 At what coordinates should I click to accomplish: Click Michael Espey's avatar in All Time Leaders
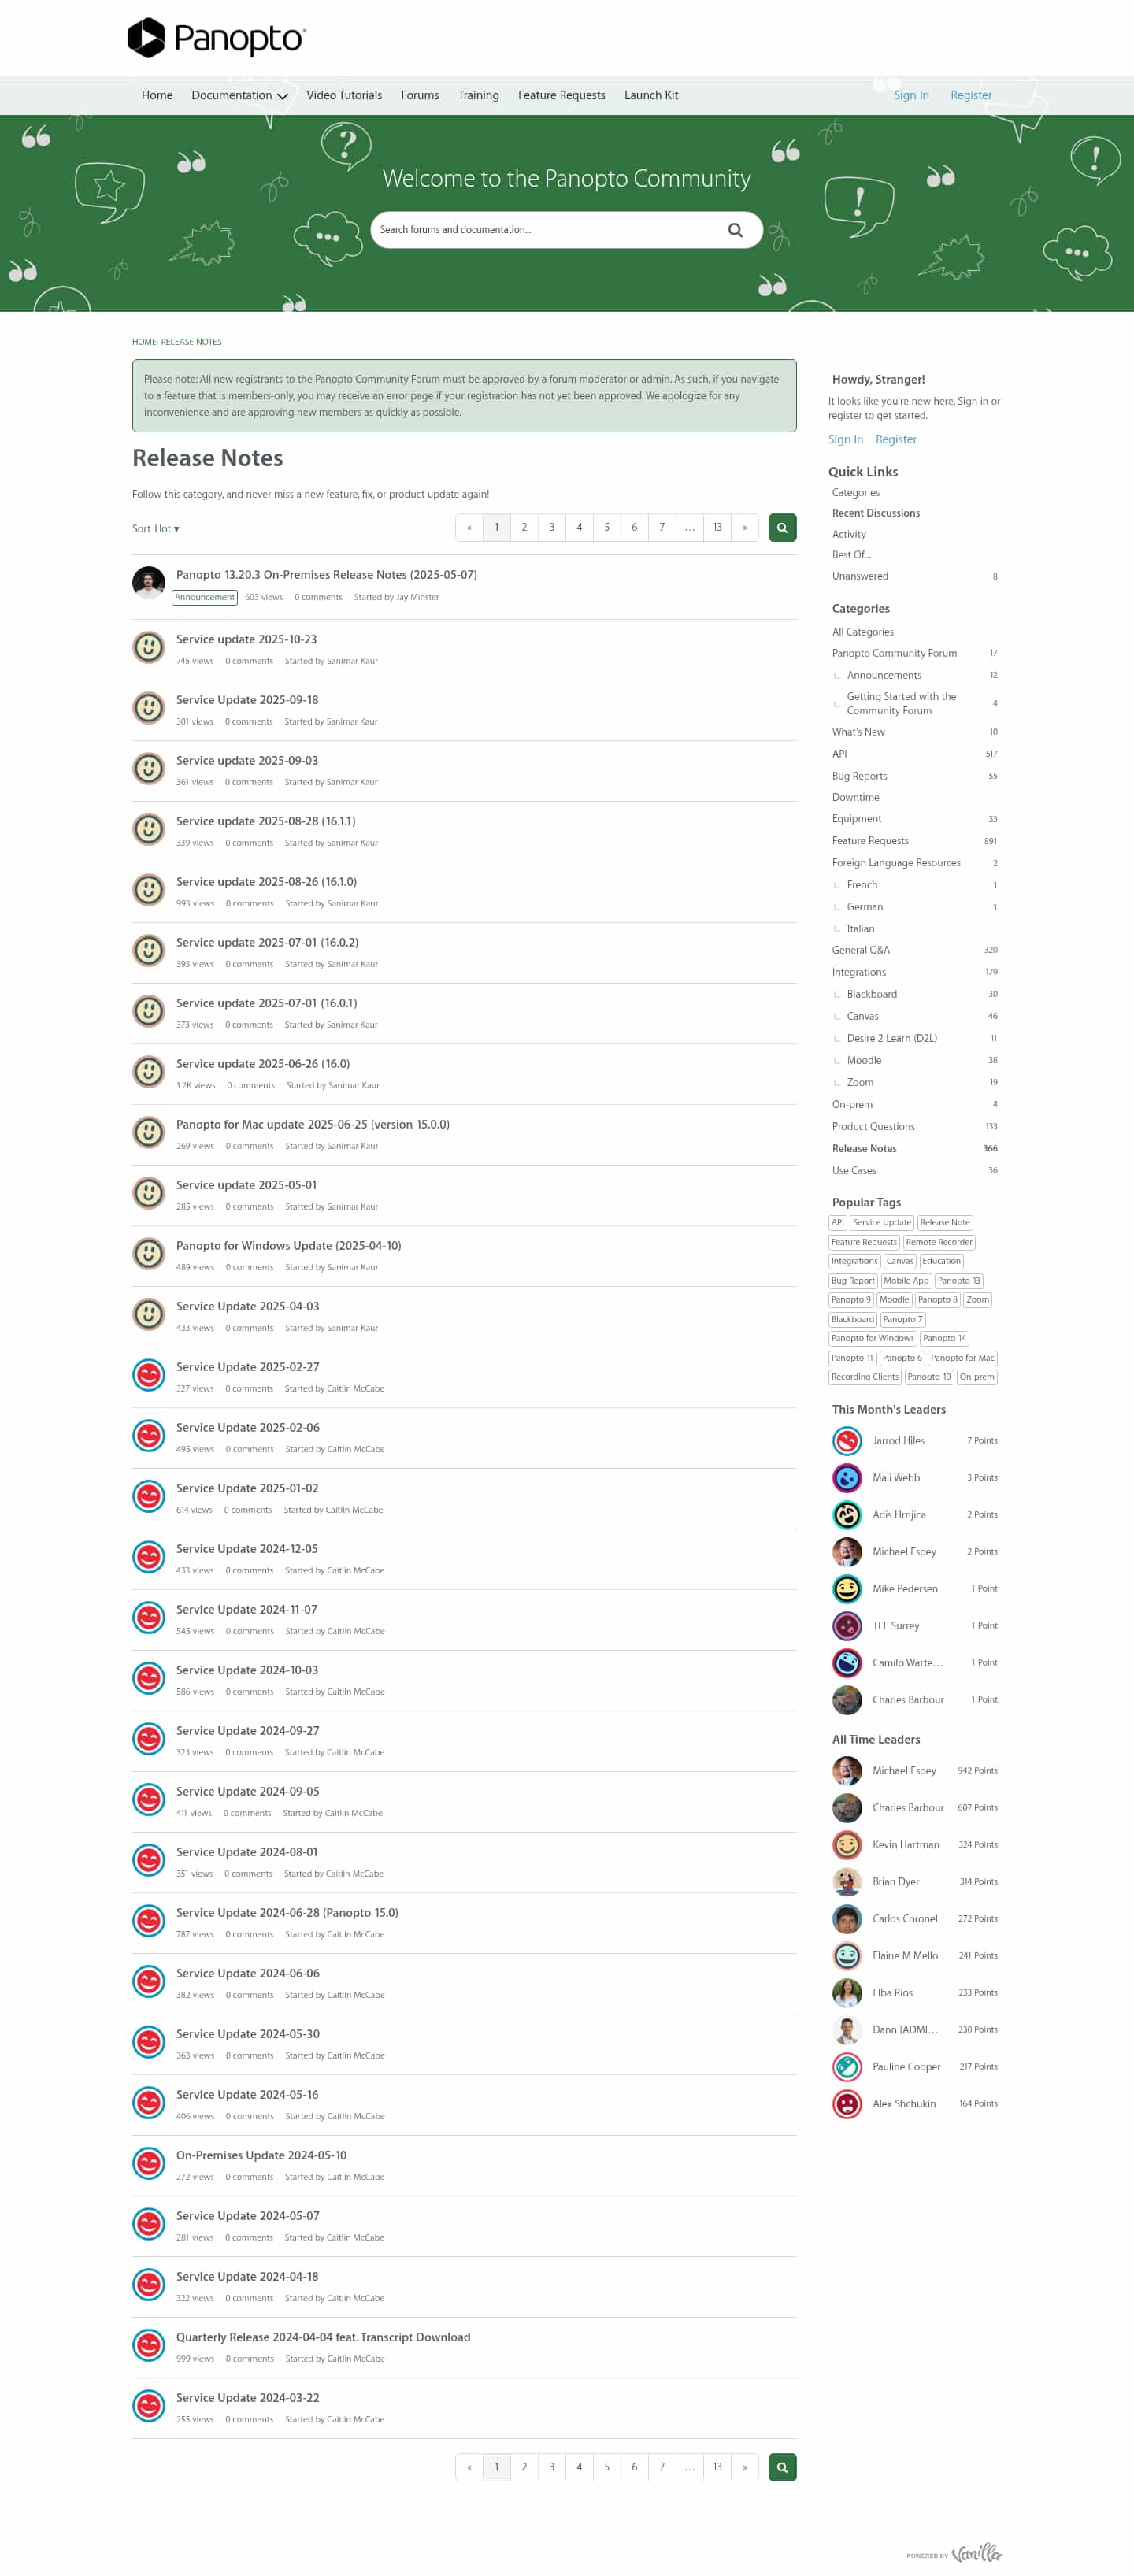pos(847,1770)
